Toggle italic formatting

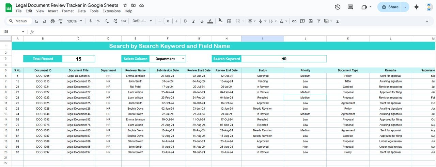pos(193,21)
